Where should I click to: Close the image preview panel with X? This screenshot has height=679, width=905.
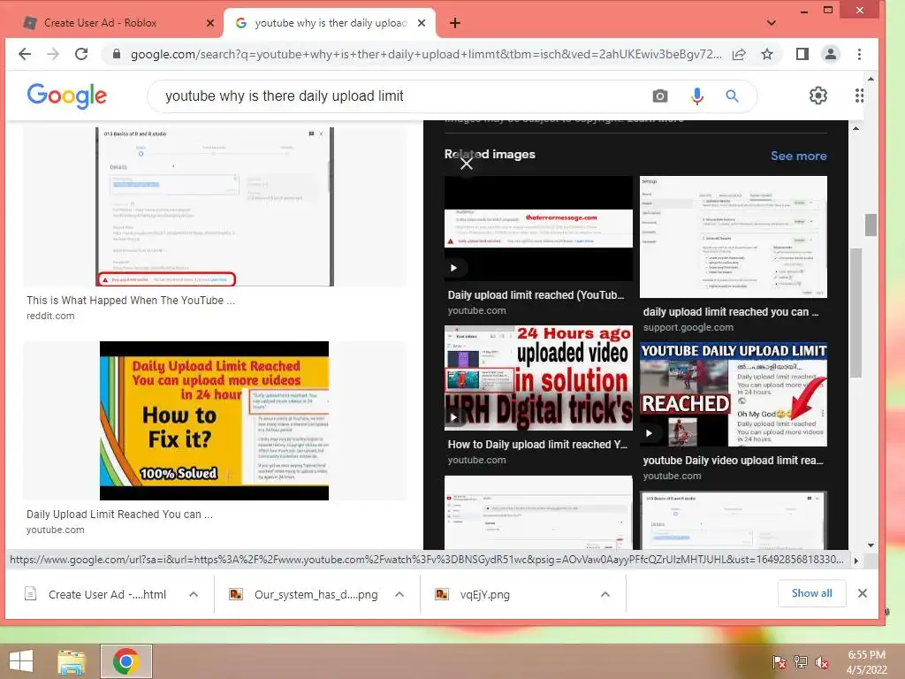(x=467, y=164)
